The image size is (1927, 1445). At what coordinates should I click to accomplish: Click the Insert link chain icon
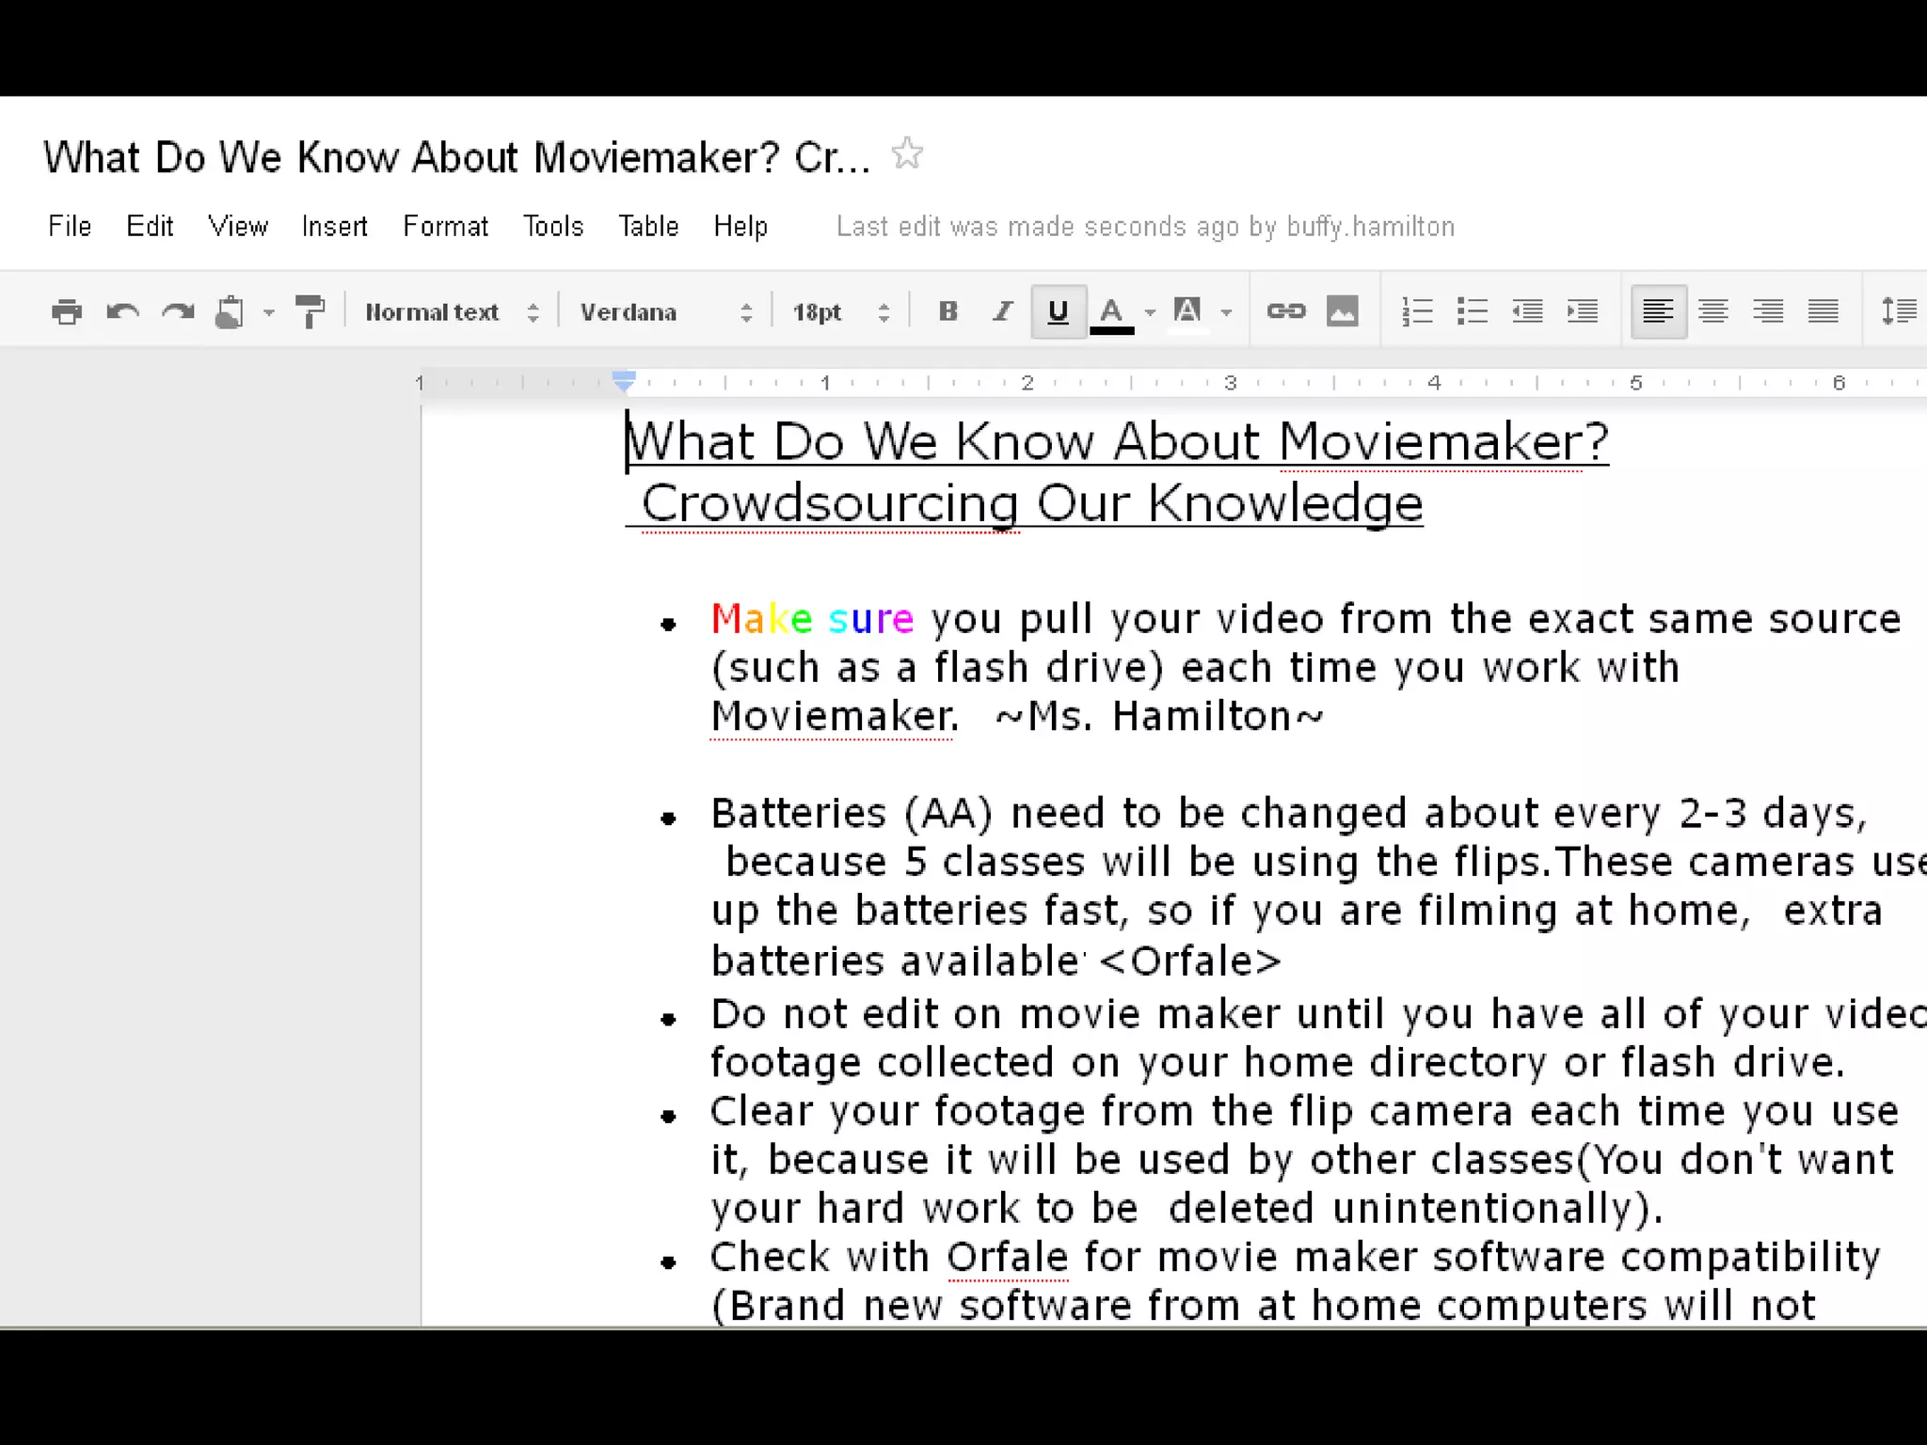coord(1285,311)
